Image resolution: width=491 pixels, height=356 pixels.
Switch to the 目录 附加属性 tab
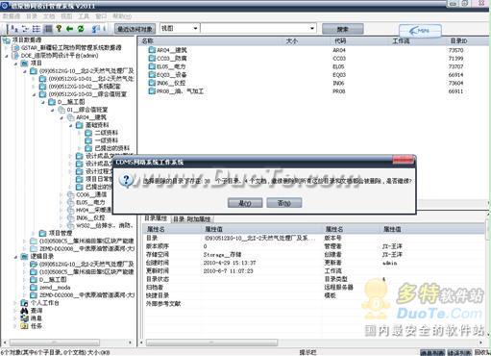point(191,219)
